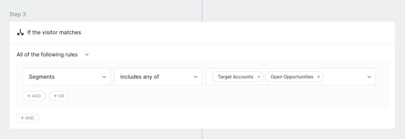
Task: Click the connector line below the Step 3 card
Action: coord(202,134)
